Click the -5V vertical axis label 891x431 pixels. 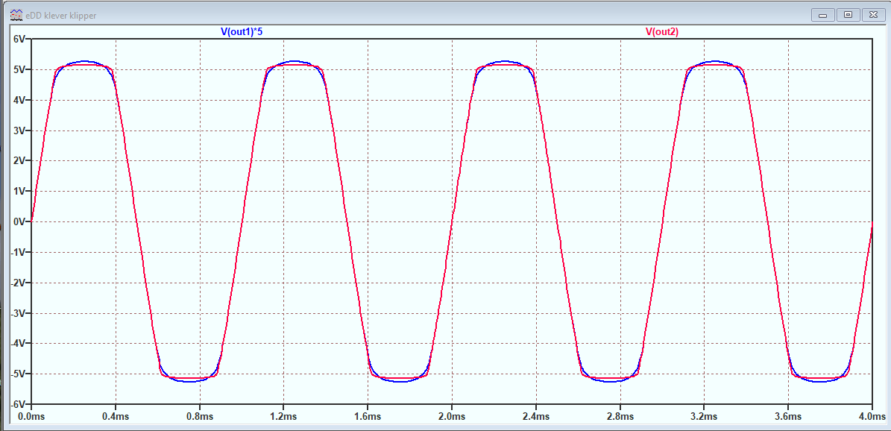17,374
